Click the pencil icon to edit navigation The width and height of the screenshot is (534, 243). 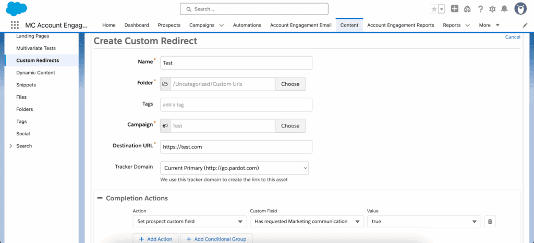[525, 25]
